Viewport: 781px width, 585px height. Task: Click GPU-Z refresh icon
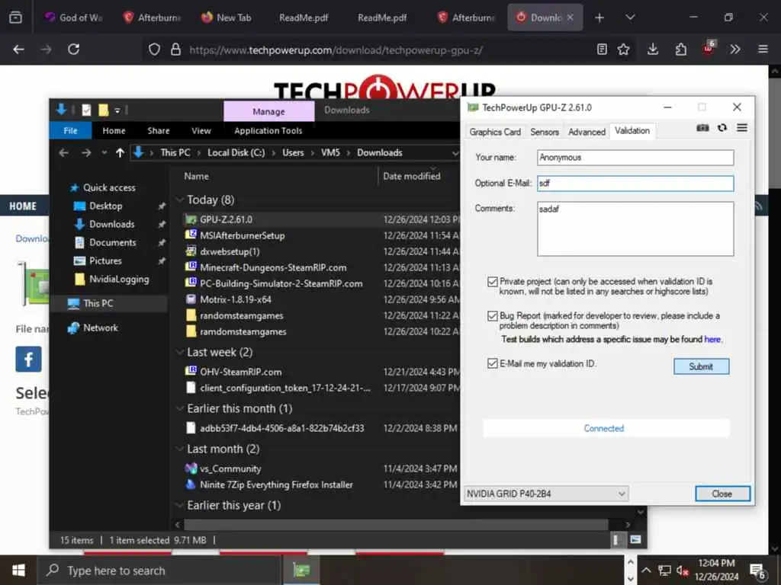[x=722, y=128]
